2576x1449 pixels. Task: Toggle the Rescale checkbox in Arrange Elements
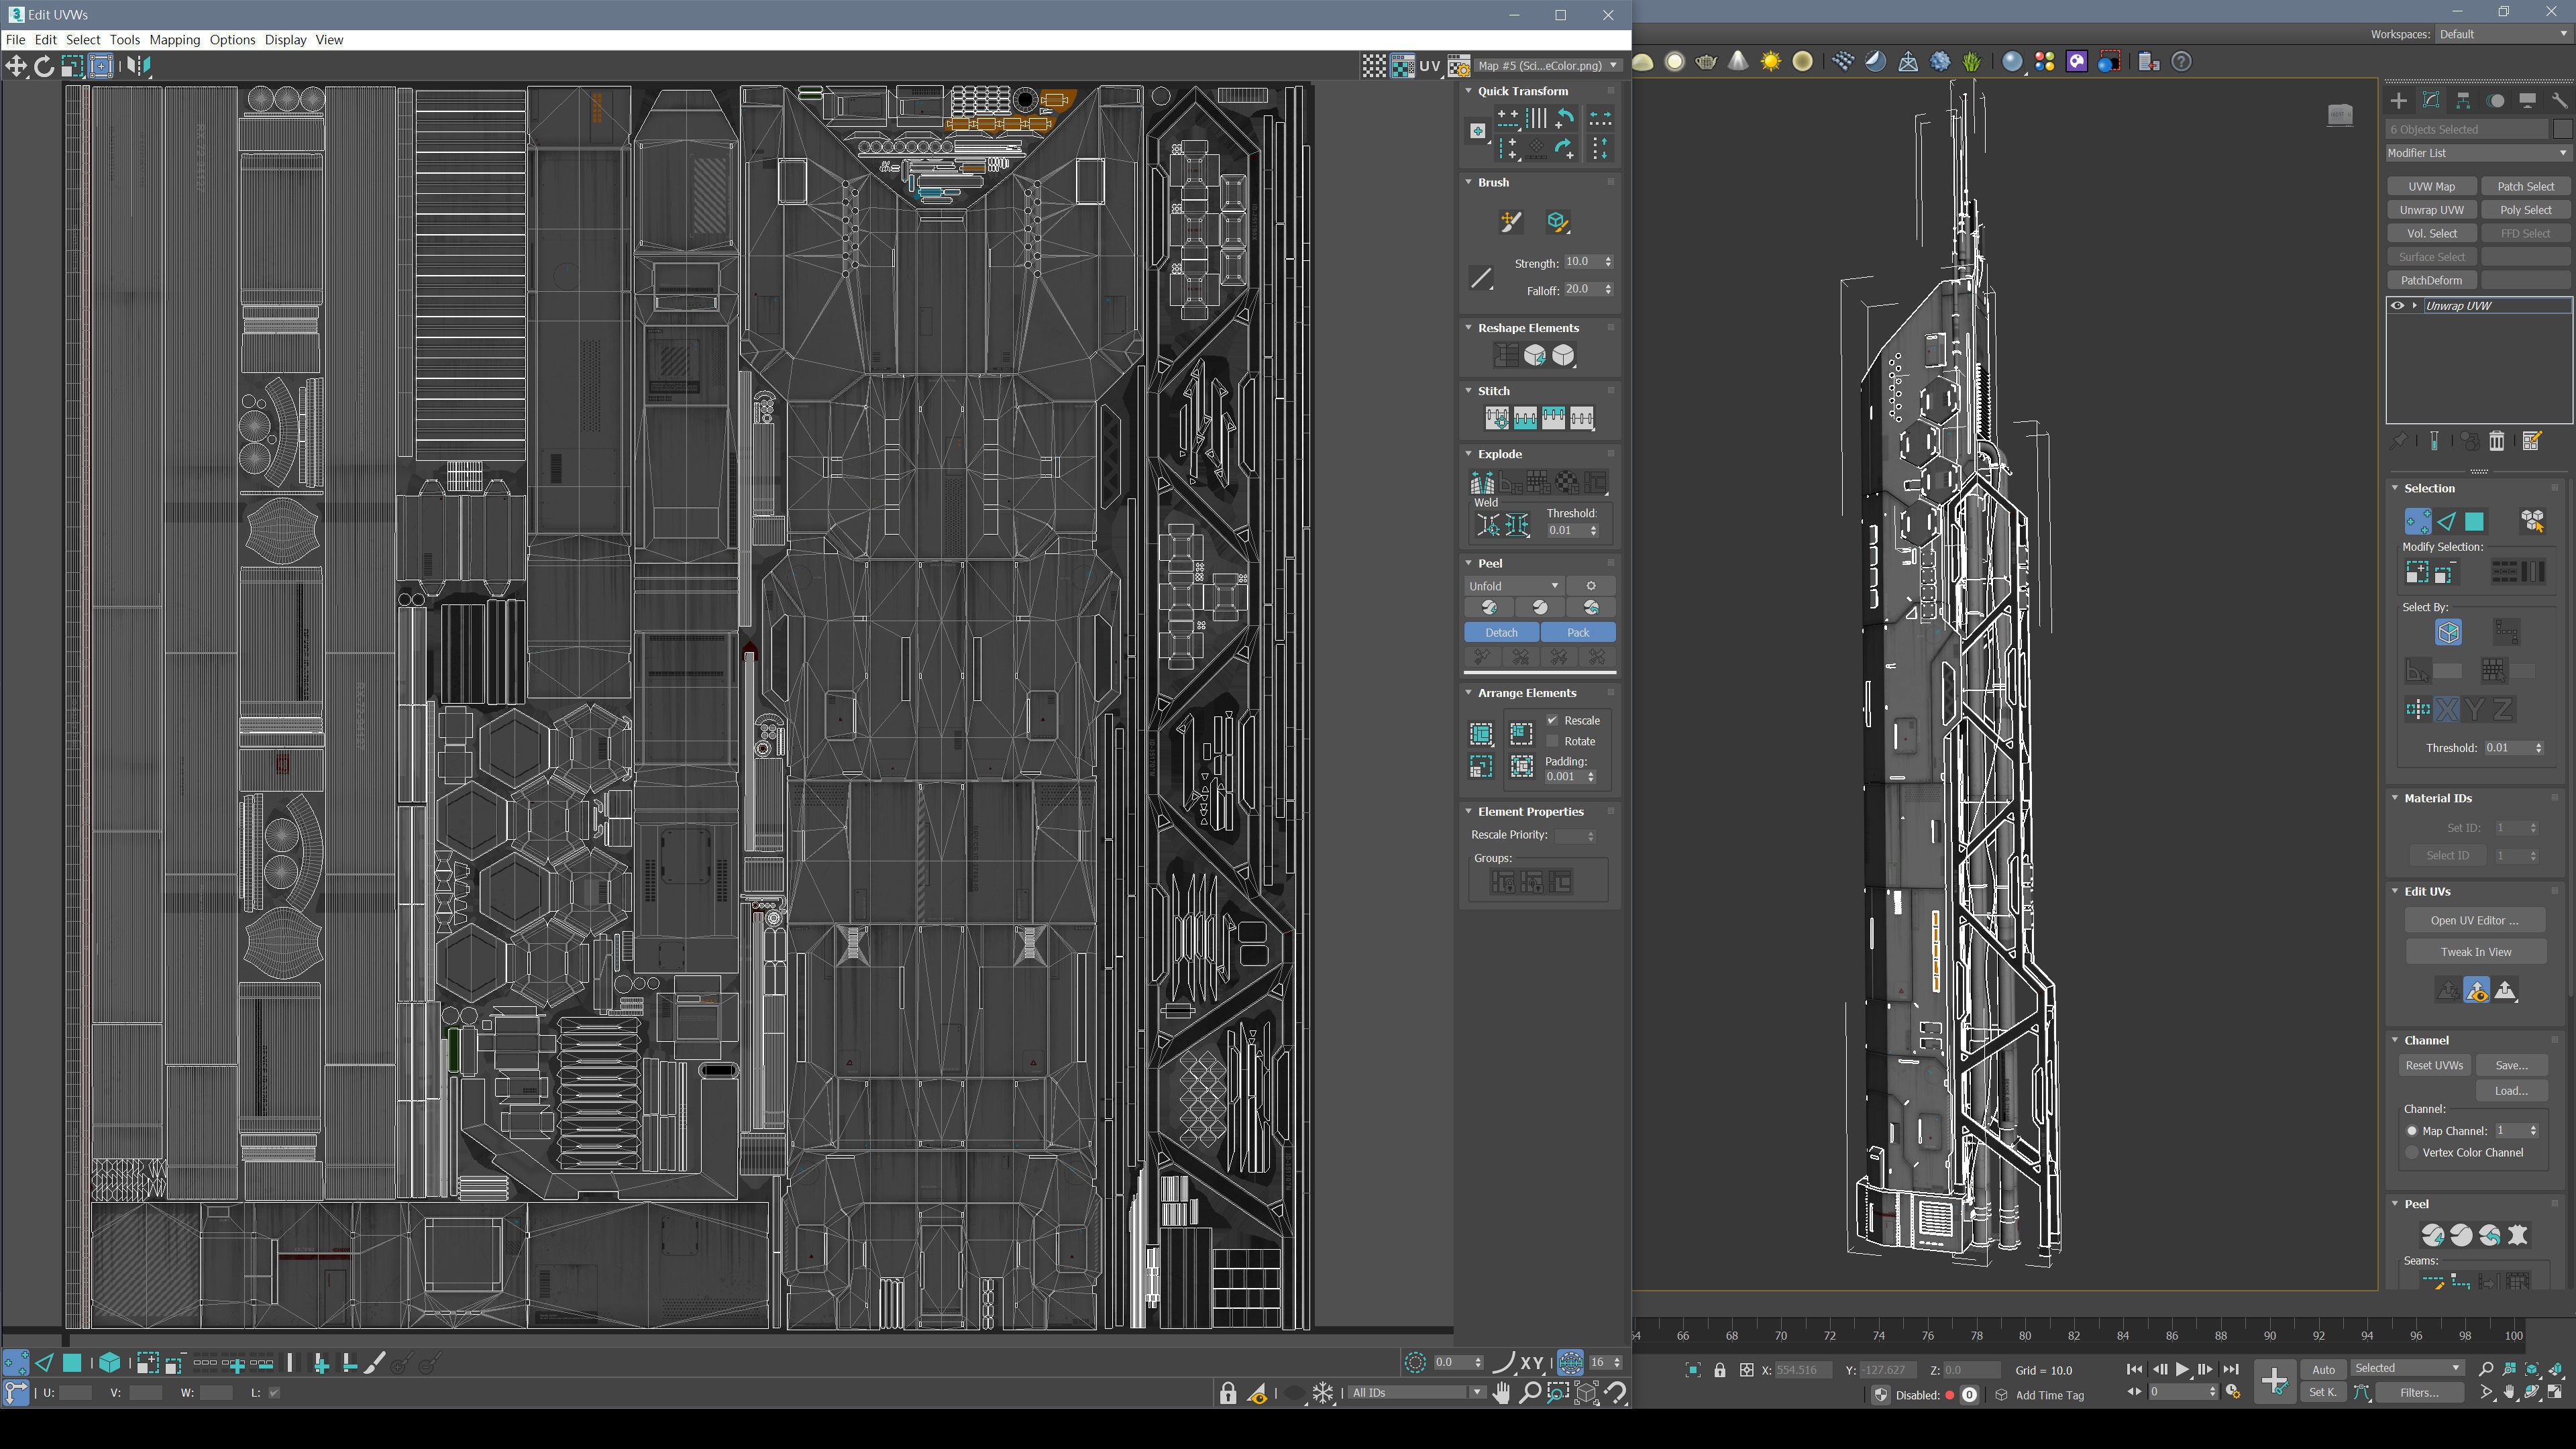click(1552, 720)
